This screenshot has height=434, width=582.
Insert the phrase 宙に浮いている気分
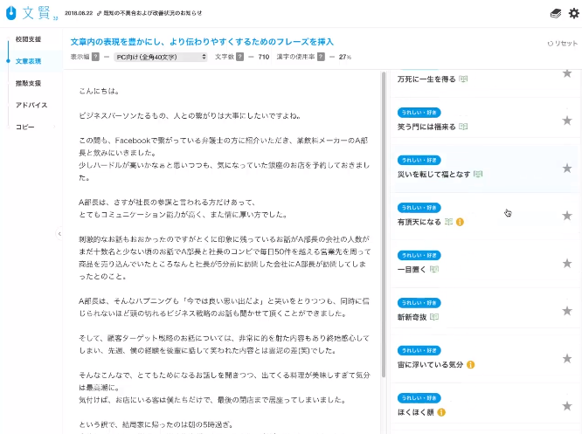430,365
